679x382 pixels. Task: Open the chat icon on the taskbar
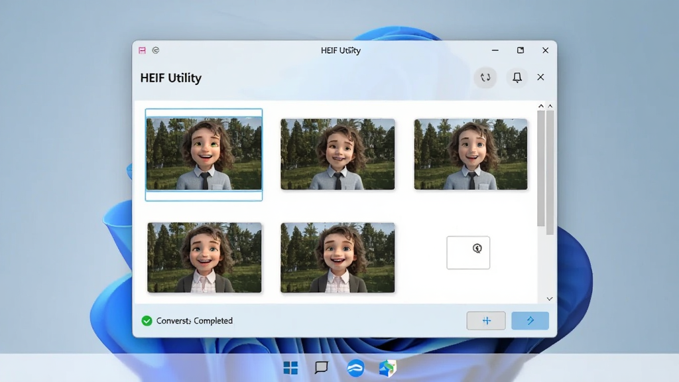(322, 367)
